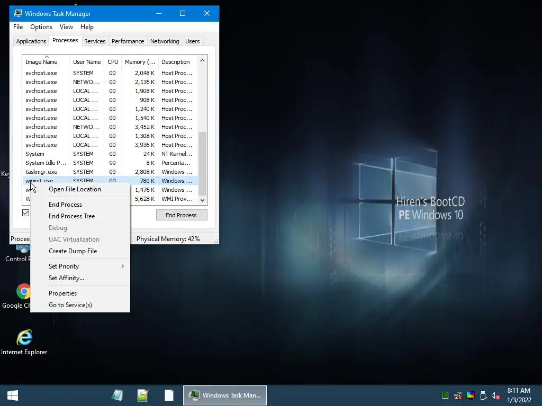Switch to Users tab

(x=192, y=41)
